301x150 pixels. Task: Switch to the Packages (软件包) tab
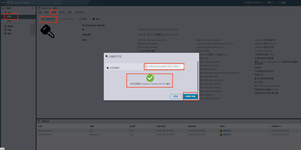click(62, 12)
